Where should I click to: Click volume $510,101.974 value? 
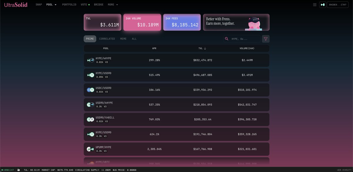pos(247,90)
